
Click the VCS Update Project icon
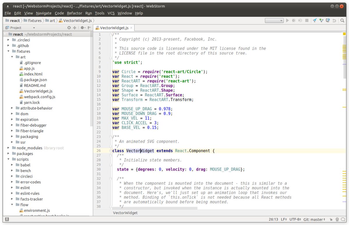pos(315,21)
